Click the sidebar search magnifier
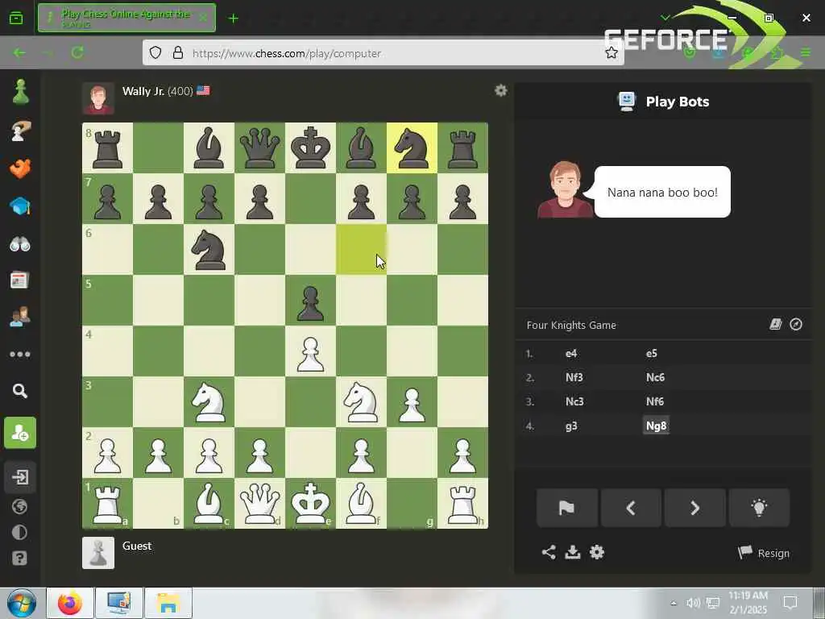825x619 pixels. (20, 391)
